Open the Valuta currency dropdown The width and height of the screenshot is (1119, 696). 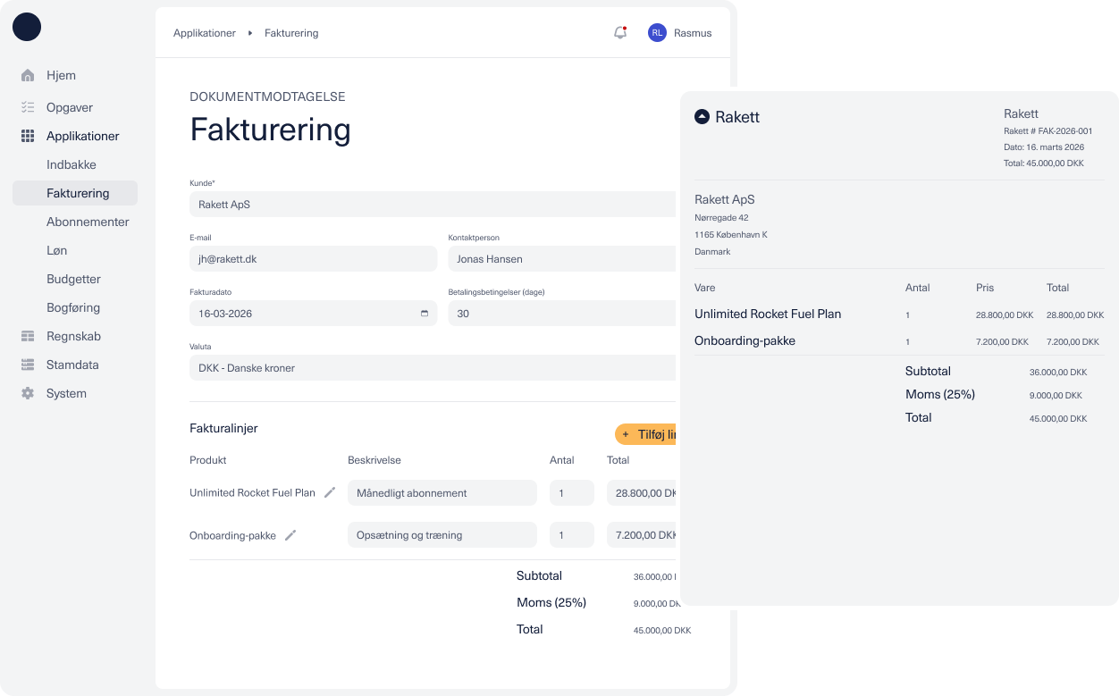coord(432,368)
